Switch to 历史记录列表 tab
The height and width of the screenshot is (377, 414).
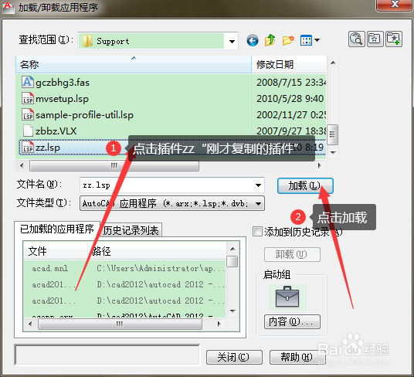(131, 230)
